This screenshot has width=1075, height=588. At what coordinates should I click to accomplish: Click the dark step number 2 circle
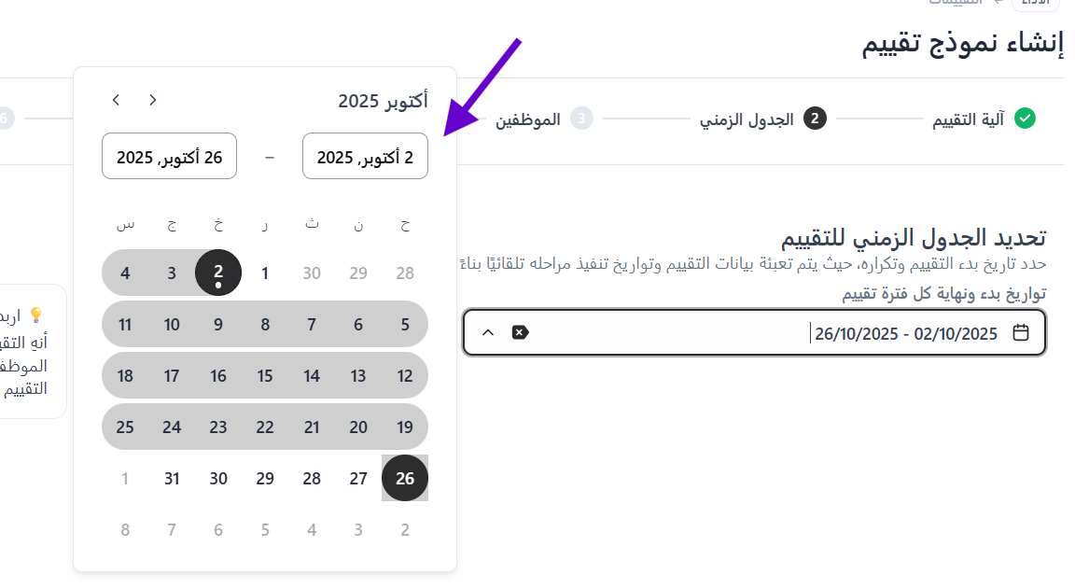coord(815,119)
